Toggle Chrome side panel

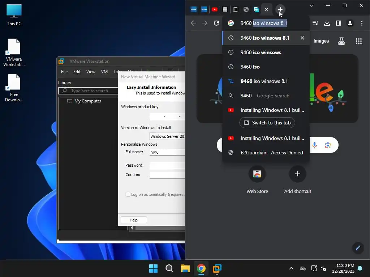[338, 23]
